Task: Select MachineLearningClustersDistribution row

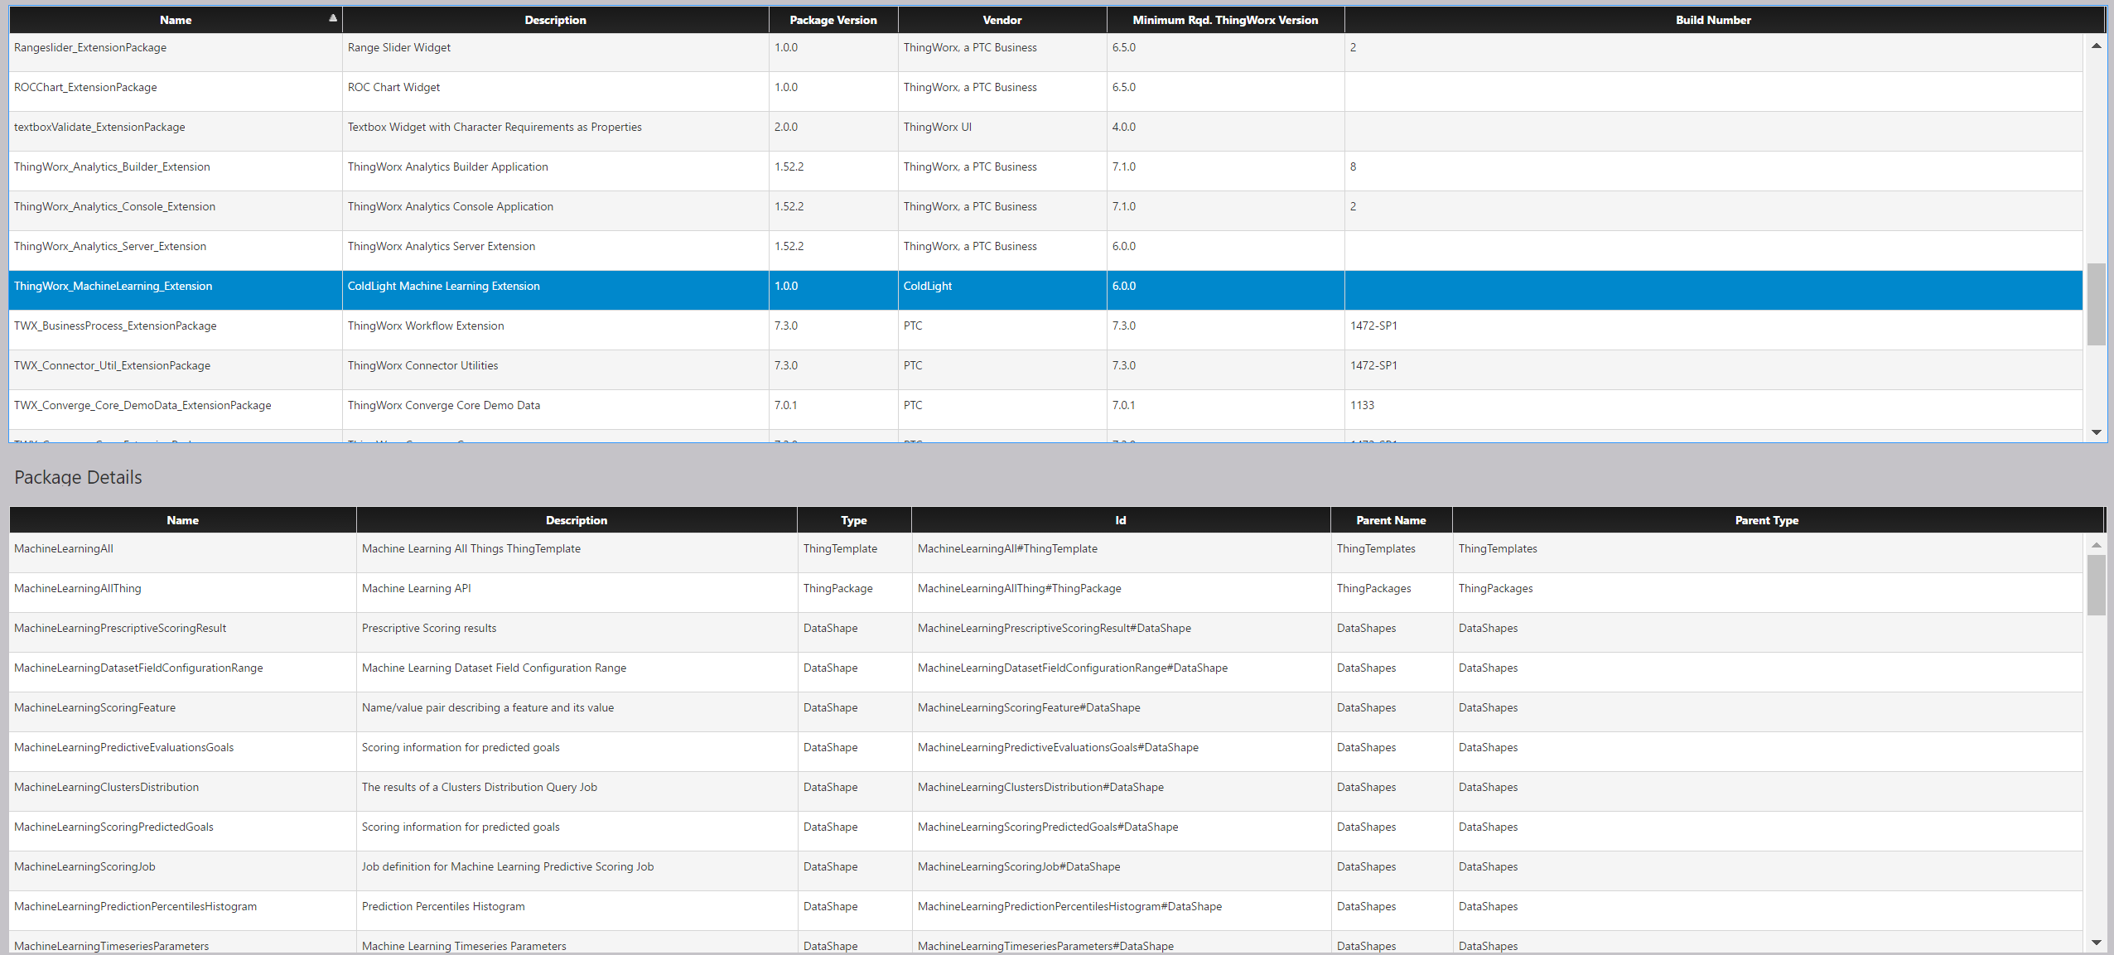Action: (1045, 792)
